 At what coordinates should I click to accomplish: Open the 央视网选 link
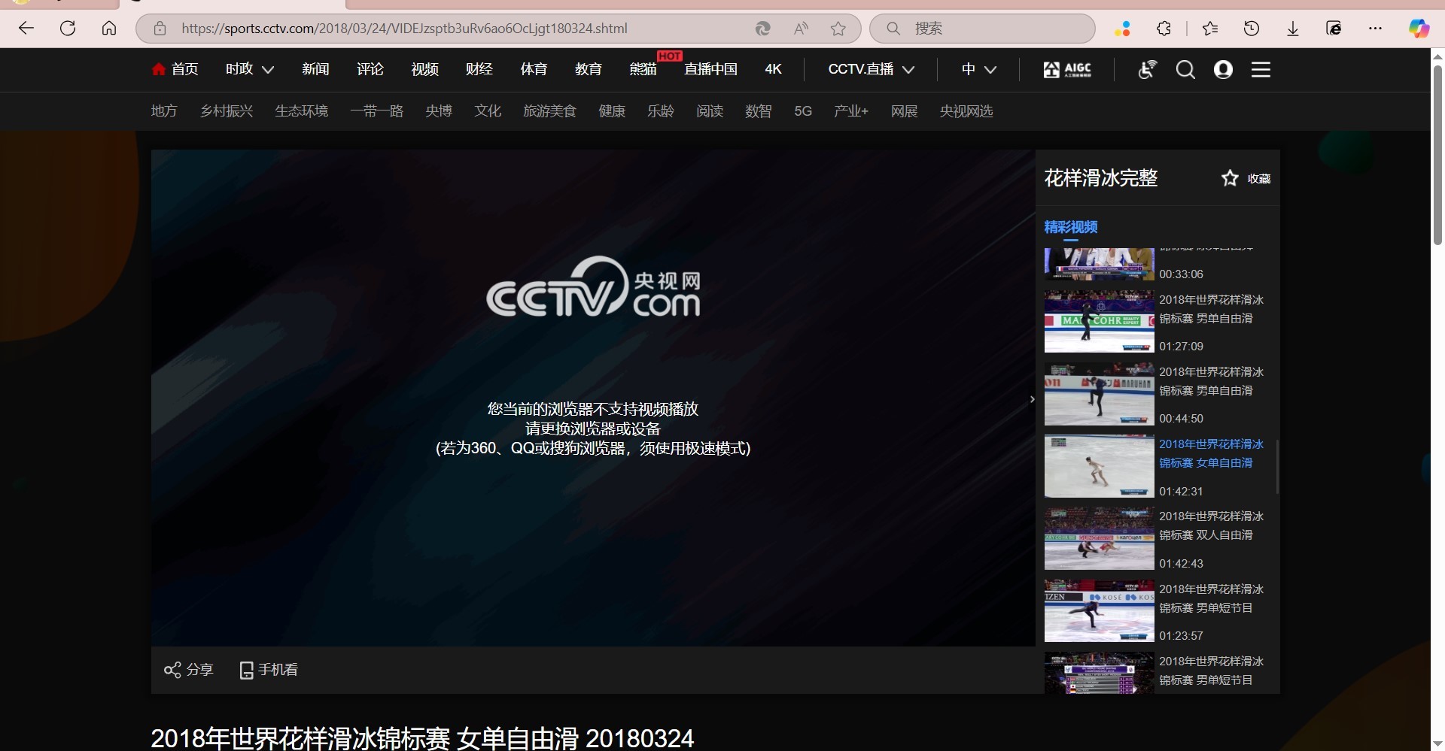(x=966, y=111)
